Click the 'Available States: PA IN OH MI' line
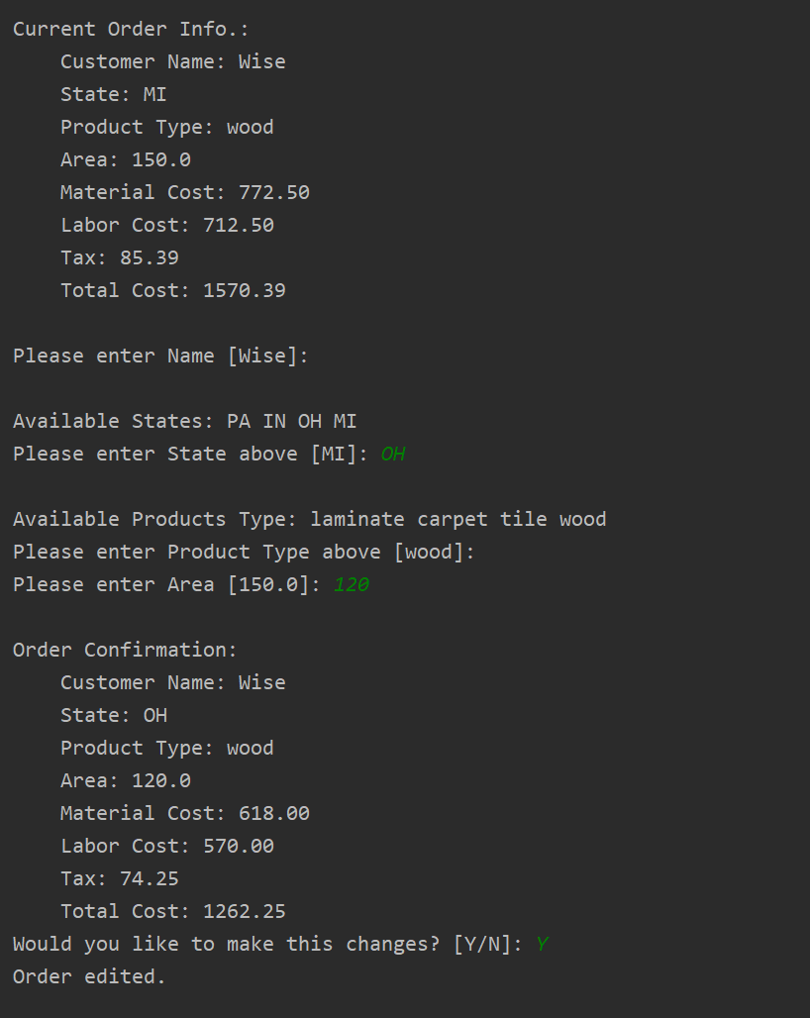This screenshot has height=1018, width=810. (x=185, y=421)
